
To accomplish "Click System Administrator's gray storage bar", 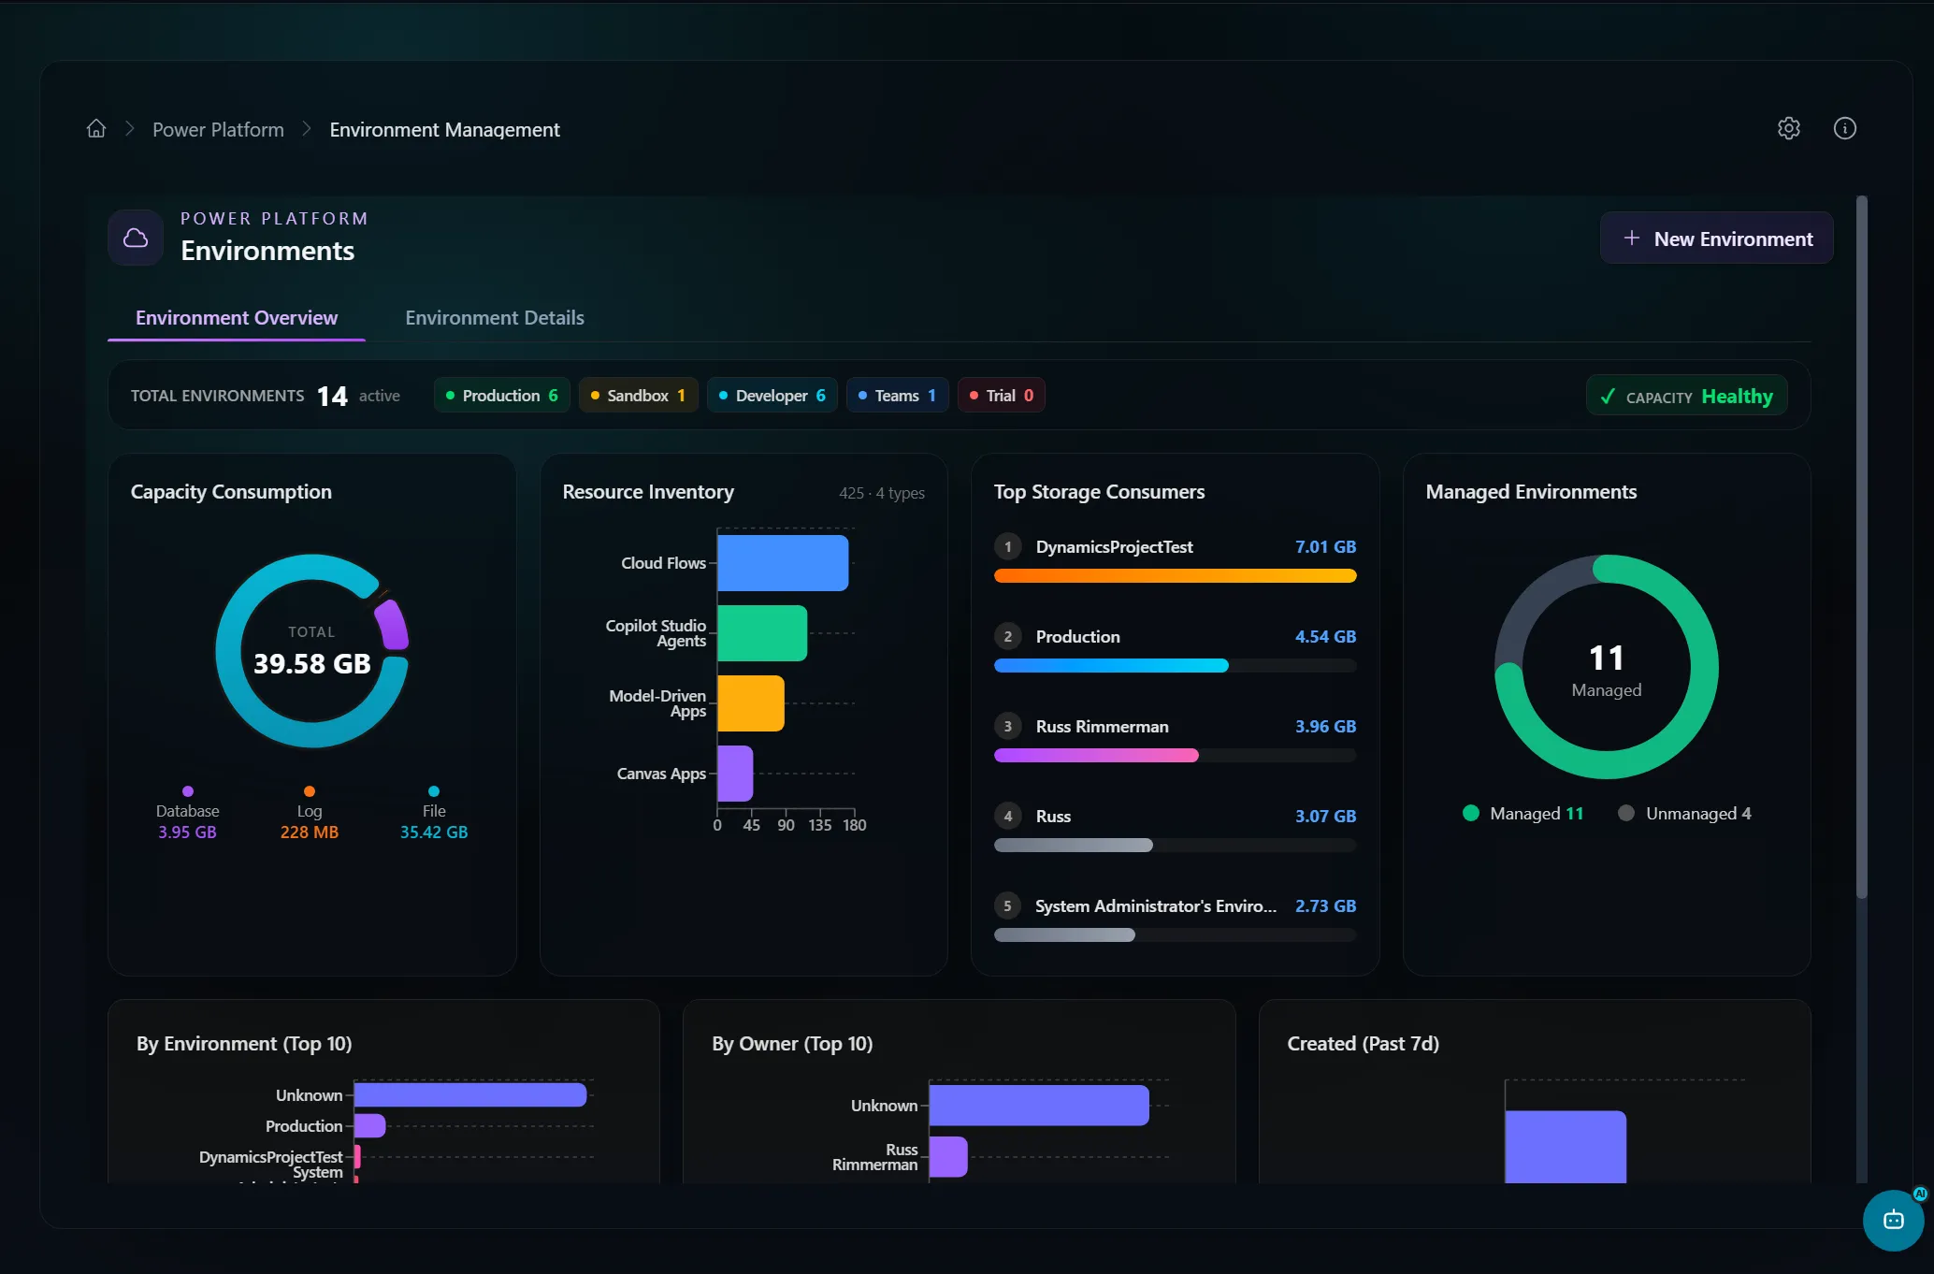I will pyautogui.click(x=1064, y=935).
